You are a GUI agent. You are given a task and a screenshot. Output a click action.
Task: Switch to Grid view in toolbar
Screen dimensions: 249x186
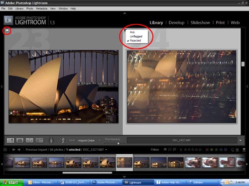coord(10,140)
